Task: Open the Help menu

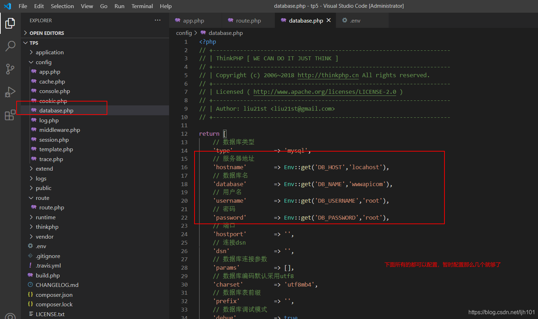Action: (x=166, y=6)
